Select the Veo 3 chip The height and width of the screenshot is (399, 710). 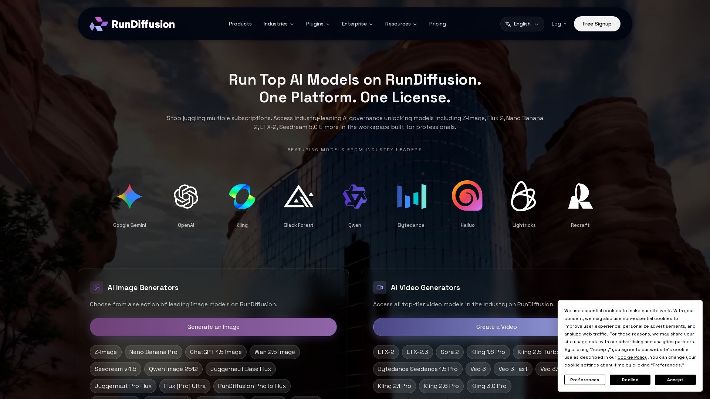(x=478, y=369)
